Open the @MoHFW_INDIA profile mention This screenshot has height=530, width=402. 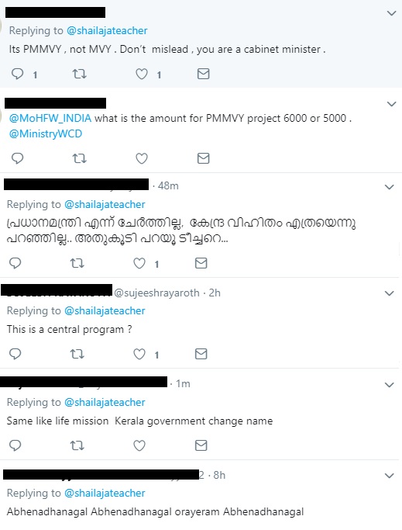(50, 118)
